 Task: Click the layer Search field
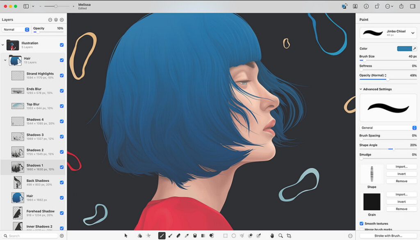pyautogui.click(x=30, y=236)
